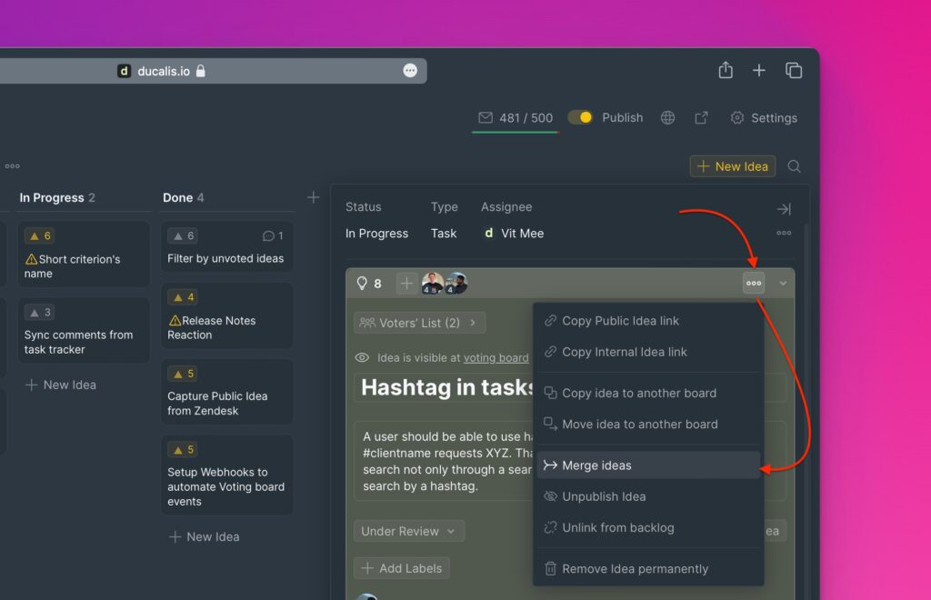Screen dimensions: 931x600
Task: Collapse the idea side panel arrow icon
Action: pyautogui.click(x=783, y=209)
